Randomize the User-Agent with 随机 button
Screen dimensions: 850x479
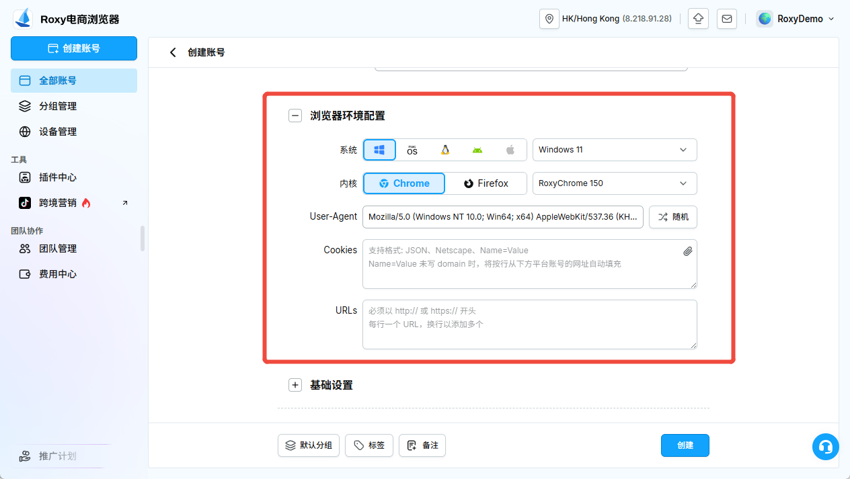(x=673, y=217)
